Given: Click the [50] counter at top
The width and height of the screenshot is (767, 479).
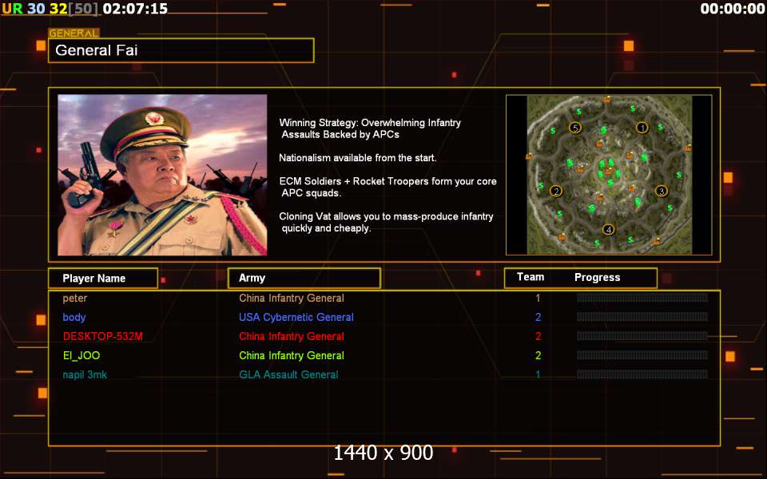Looking at the screenshot, I should [82, 8].
